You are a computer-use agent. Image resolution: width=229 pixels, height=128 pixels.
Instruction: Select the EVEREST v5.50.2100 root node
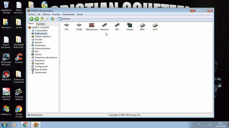point(40,27)
